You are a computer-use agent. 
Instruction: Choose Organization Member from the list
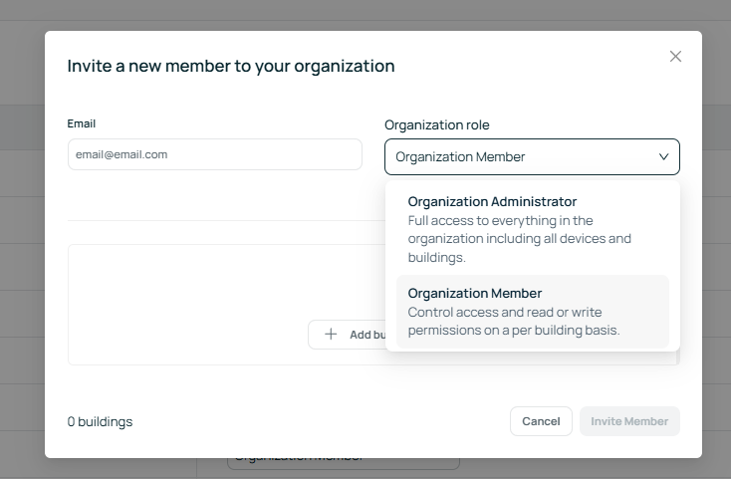coord(475,293)
